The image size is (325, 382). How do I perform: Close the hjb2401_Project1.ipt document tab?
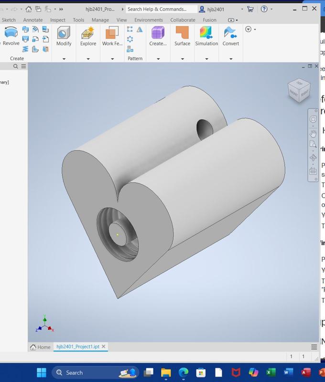click(x=104, y=347)
